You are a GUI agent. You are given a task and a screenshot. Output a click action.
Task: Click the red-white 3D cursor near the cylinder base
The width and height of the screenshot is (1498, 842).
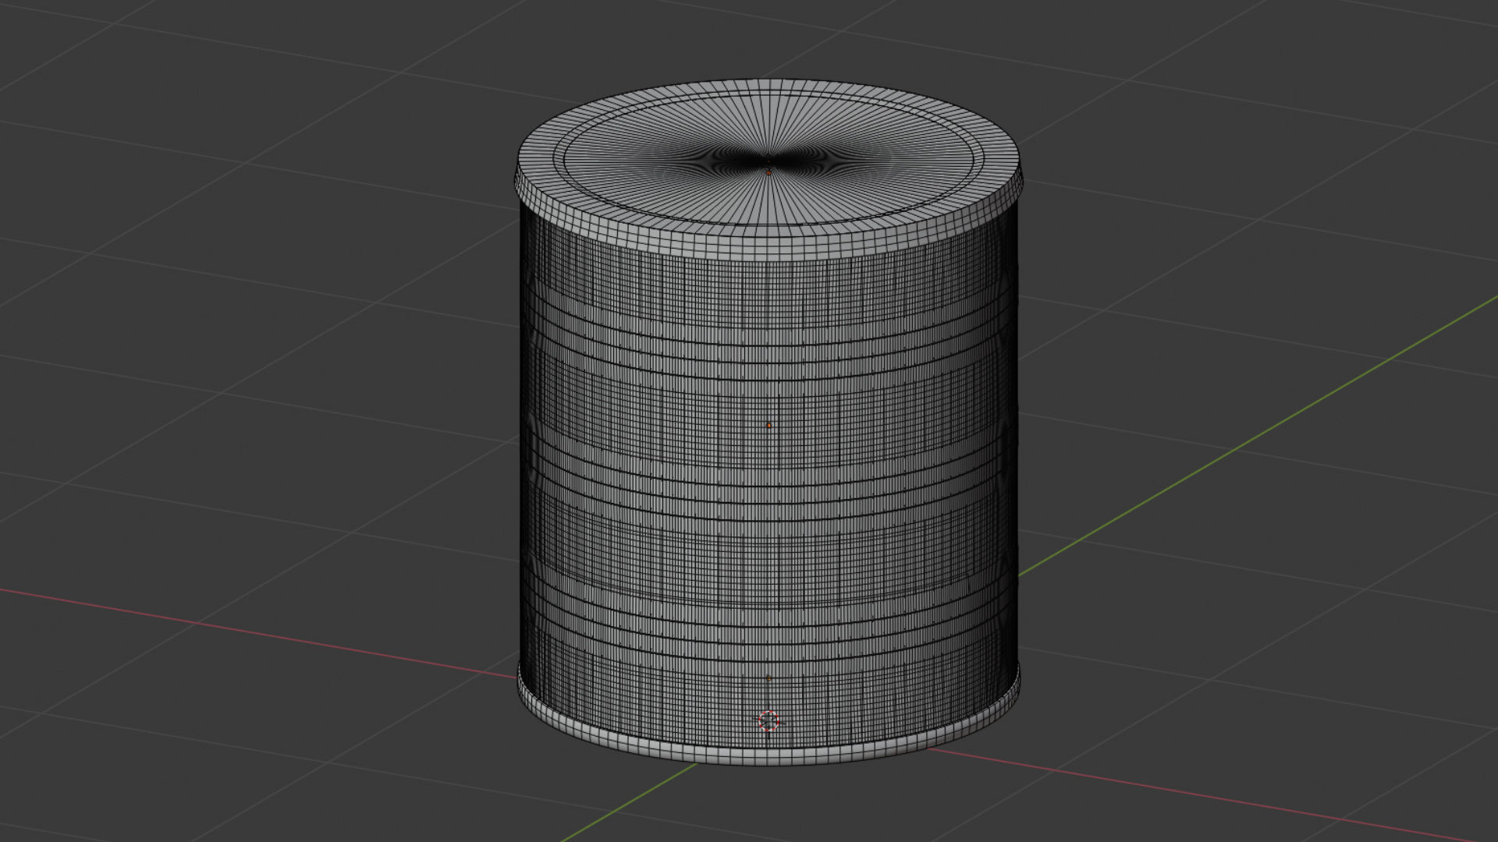point(769,721)
